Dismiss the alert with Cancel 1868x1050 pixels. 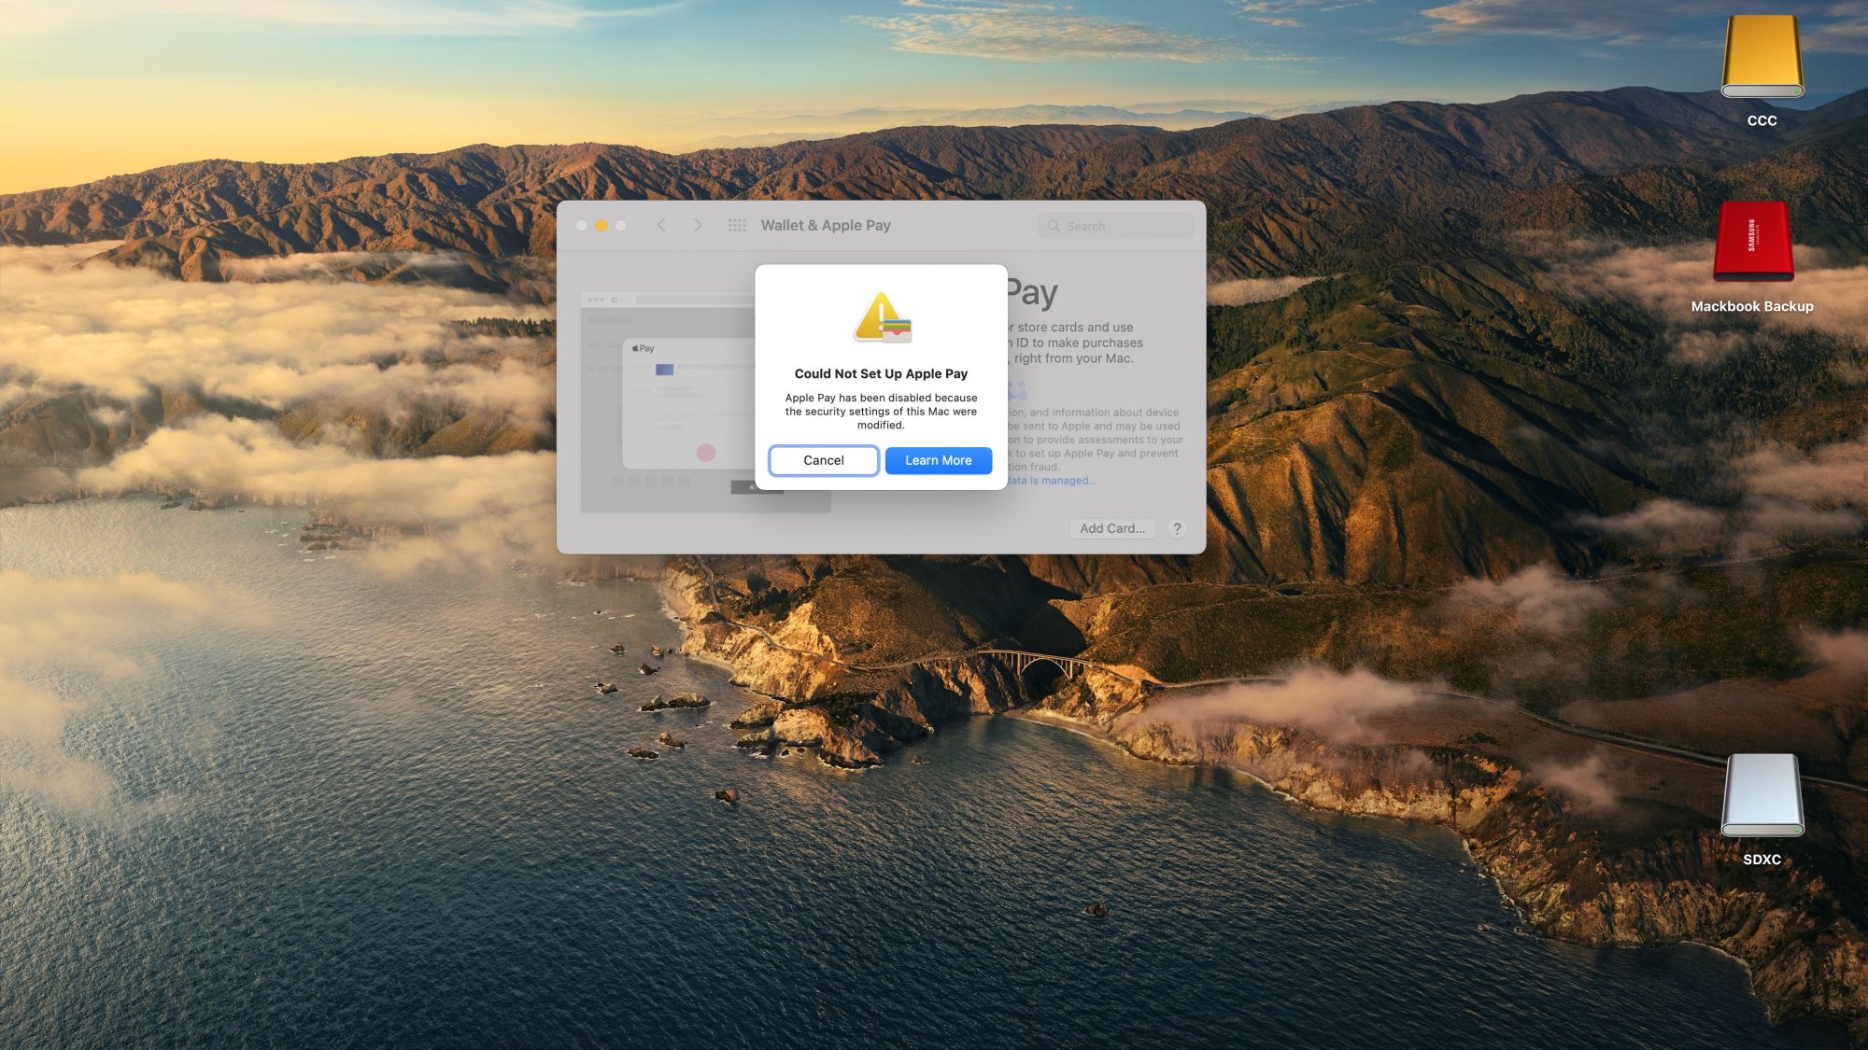click(x=823, y=460)
